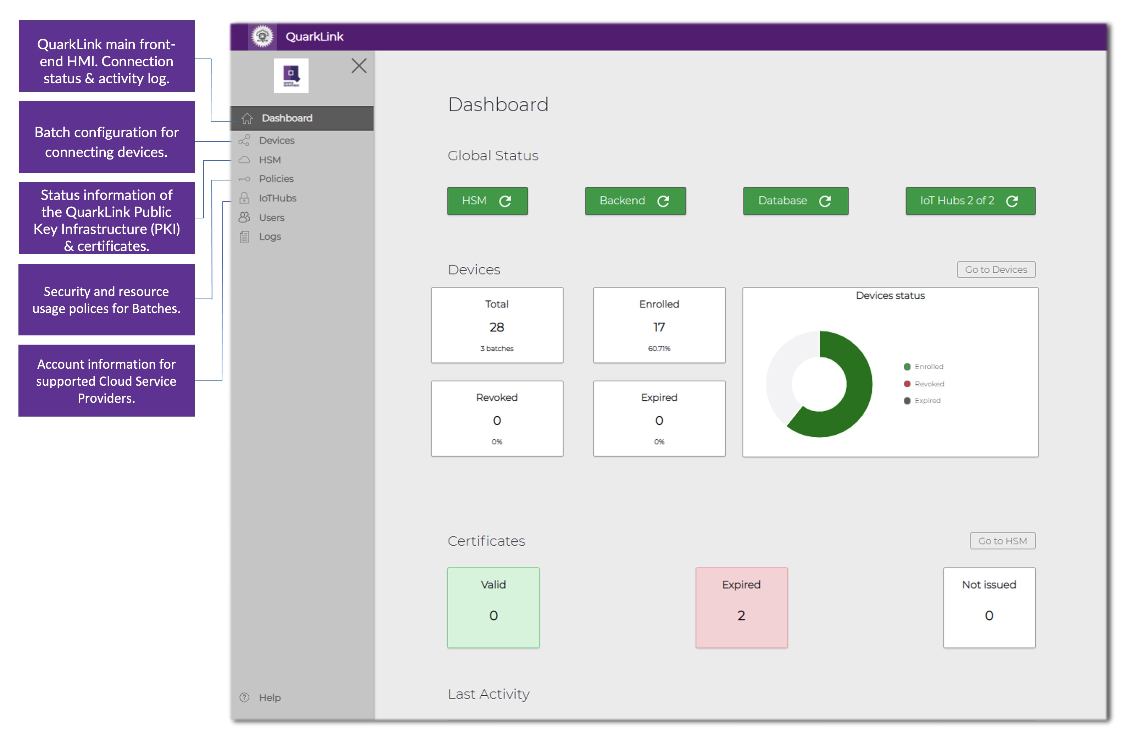Click the Dashboard home icon
The image size is (1130, 741).
pos(247,118)
